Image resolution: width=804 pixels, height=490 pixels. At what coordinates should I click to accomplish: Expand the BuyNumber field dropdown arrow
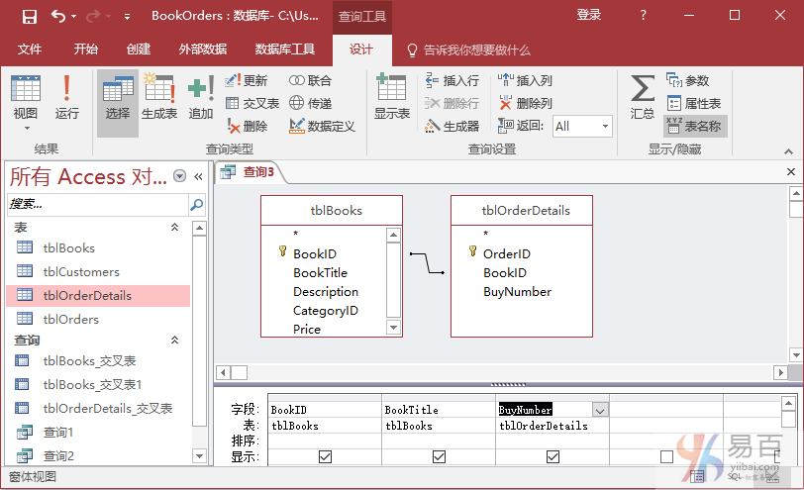[599, 410]
